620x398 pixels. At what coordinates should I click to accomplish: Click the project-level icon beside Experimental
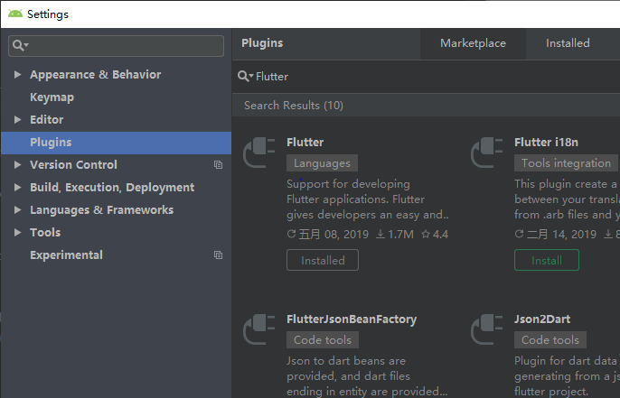218,255
